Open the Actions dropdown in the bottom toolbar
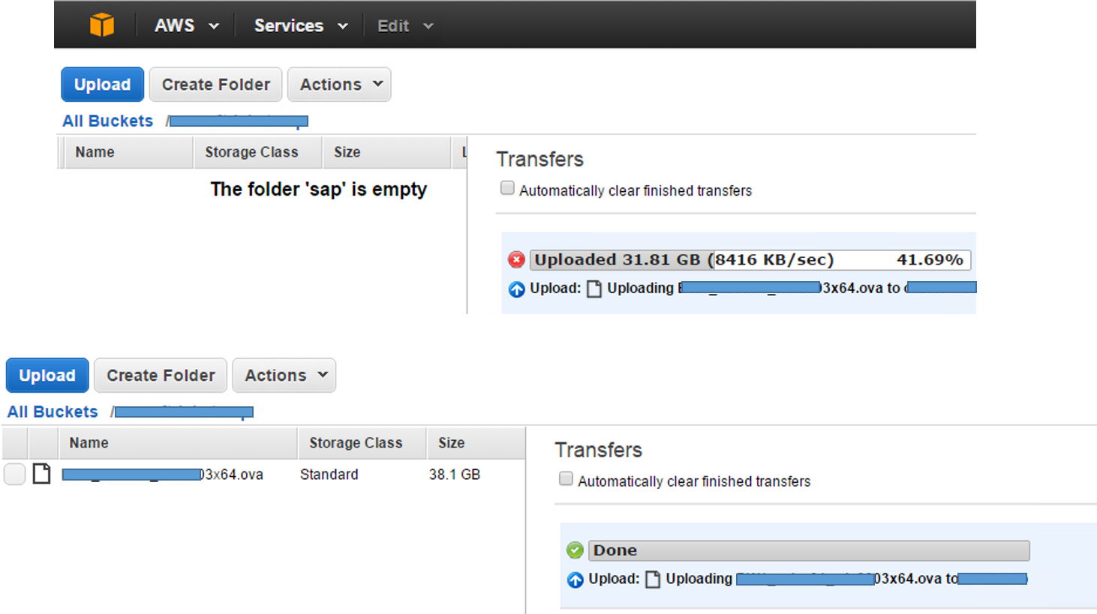This screenshot has height=614, width=1097. point(284,375)
